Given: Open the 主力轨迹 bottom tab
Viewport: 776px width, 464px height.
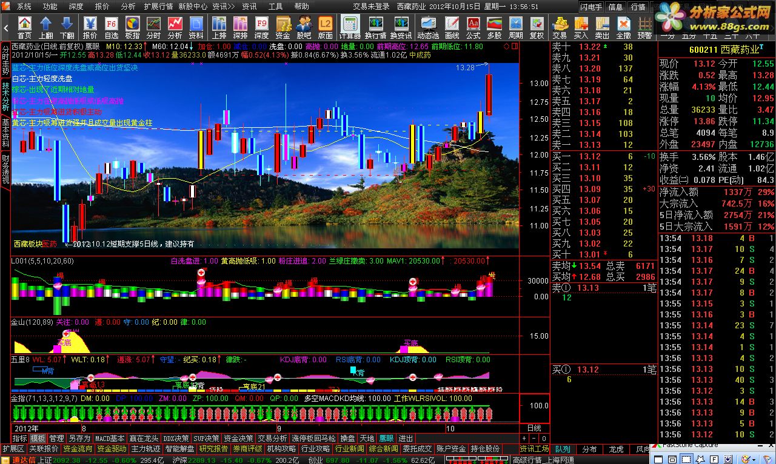Looking at the screenshot, I should (146, 449).
